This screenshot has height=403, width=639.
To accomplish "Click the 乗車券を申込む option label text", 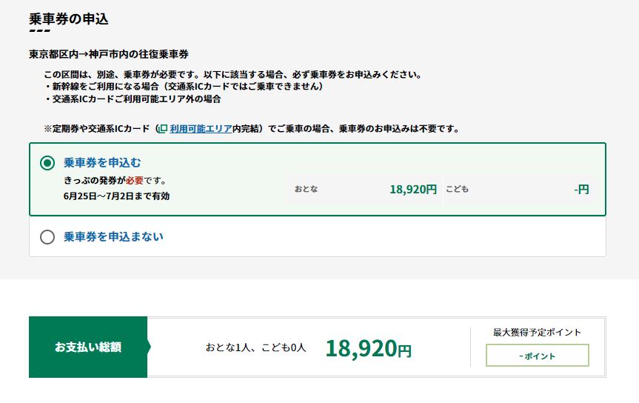I will [x=102, y=163].
